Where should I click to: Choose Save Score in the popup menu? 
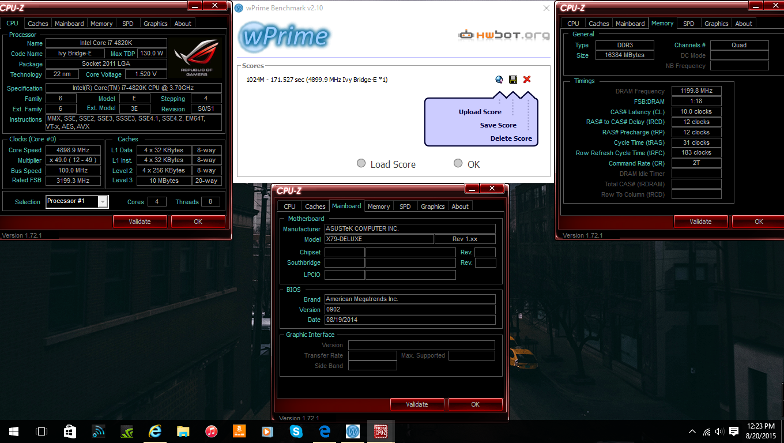point(498,125)
